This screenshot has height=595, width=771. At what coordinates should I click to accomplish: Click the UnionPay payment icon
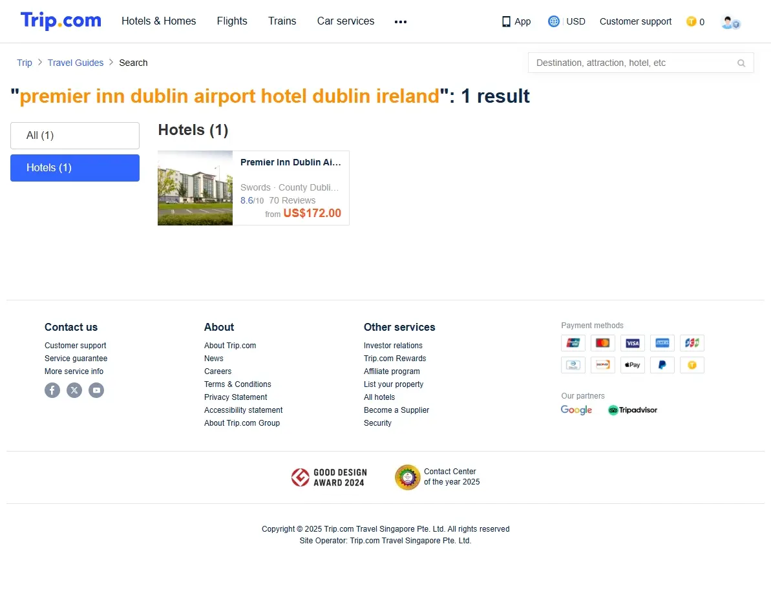pos(573,343)
